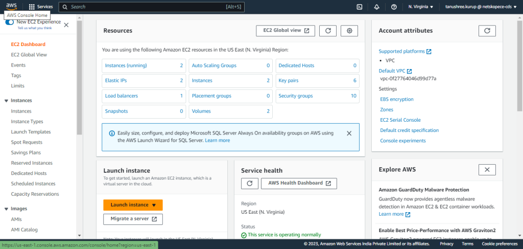Image resolution: width=523 pixels, height=249 pixels.
Task: Refresh the Resources panel
Action: tap(328, 30)
